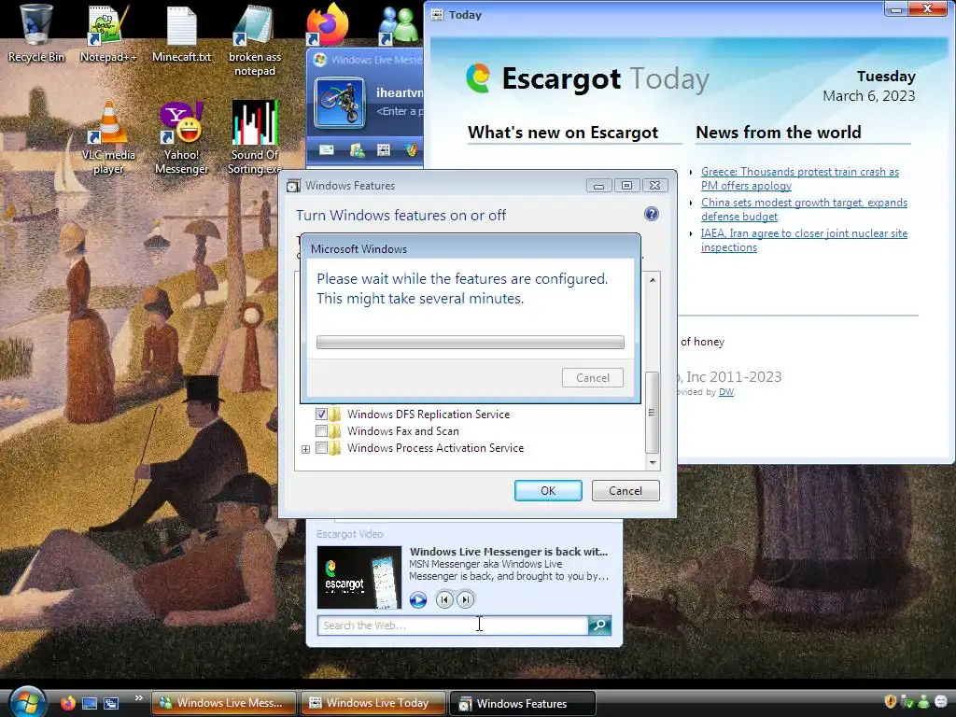956x717 pixels.
Task: Open Yahoo! Messenger desktop shortcut
Action: point(181,137)
